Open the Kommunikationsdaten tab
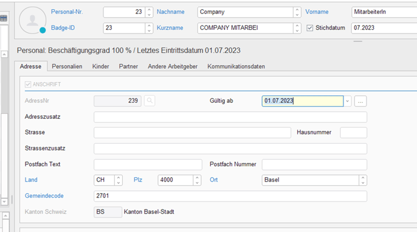The height and width of the screenshot is (232, 417). 236,66
